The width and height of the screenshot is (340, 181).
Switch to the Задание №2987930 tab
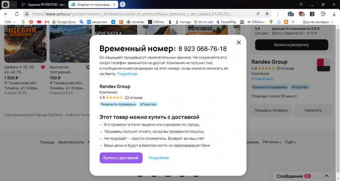43,4
